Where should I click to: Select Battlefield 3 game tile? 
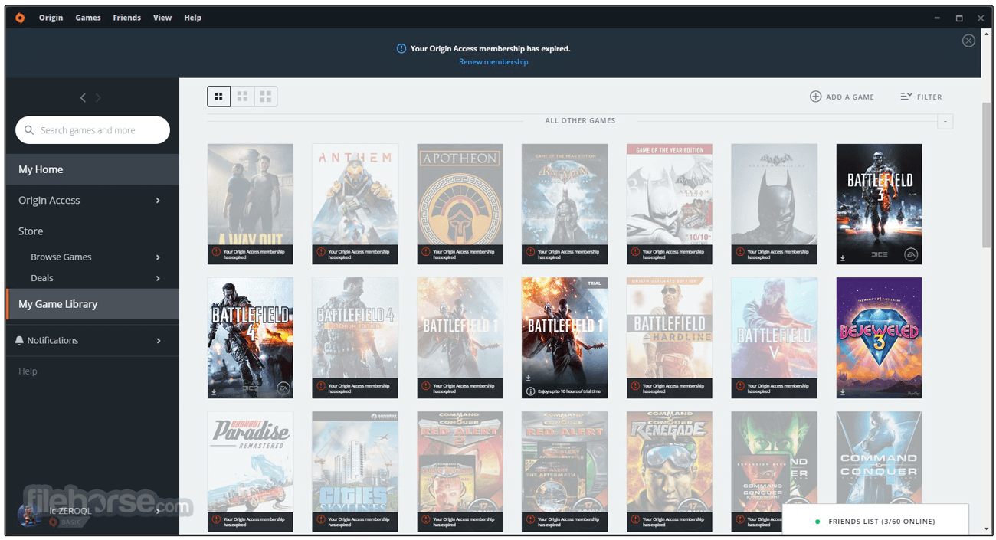click(879, 205)
